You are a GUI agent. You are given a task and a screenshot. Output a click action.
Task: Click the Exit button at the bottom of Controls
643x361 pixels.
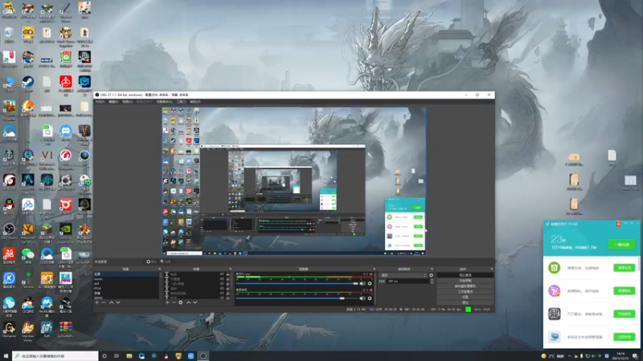(465, 302)
